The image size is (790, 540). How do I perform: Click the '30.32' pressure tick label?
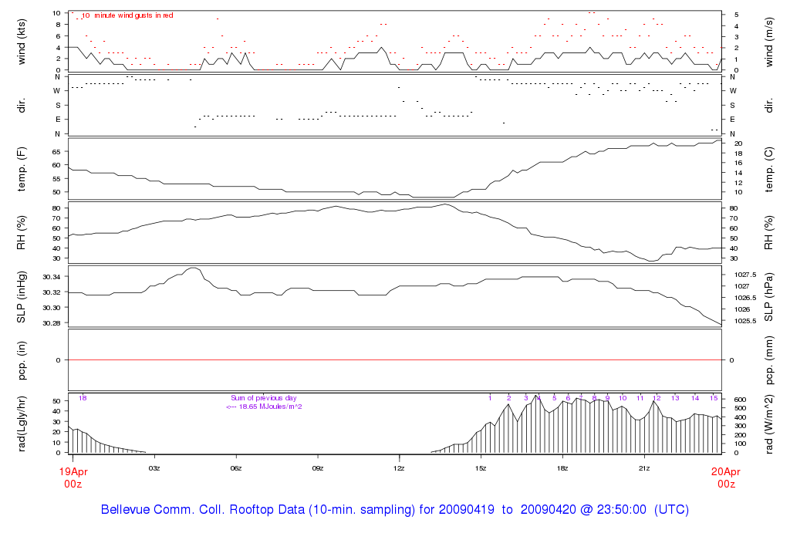(52, 292)
